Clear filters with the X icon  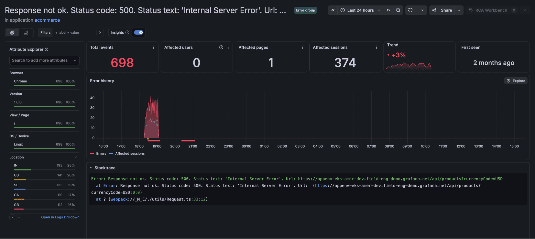coord(100,33)
